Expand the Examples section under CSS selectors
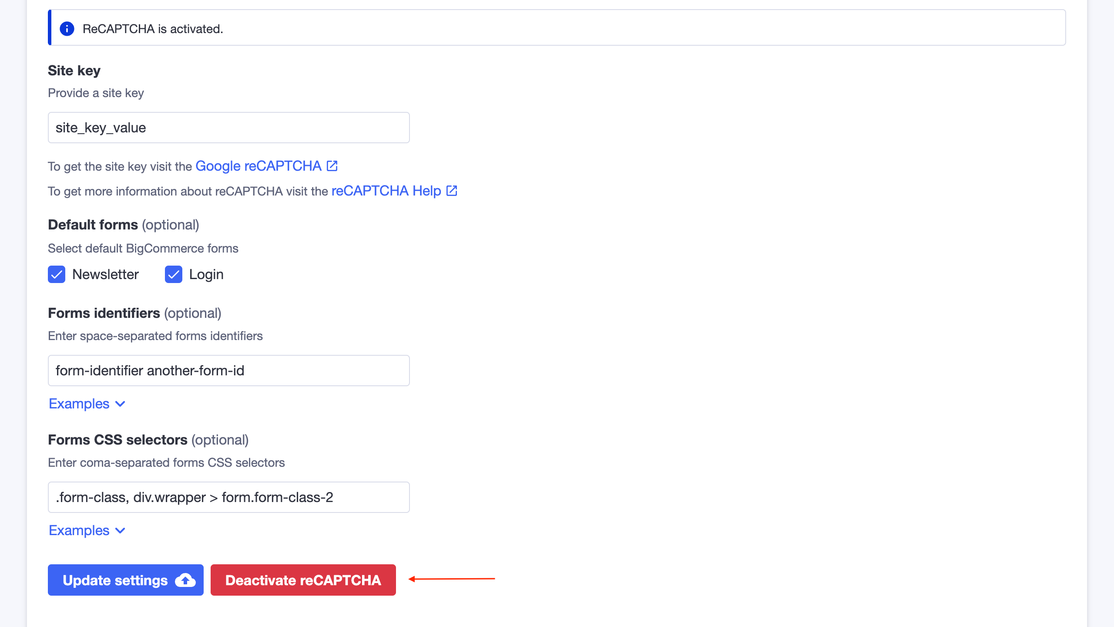1114x627 pixels. pyautogui.click(x=79, y=530)
